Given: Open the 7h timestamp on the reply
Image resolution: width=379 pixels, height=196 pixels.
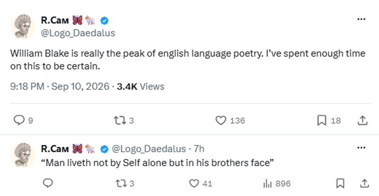Looking at the screenshot, I should pyautogui.click(x=199, y=149).
